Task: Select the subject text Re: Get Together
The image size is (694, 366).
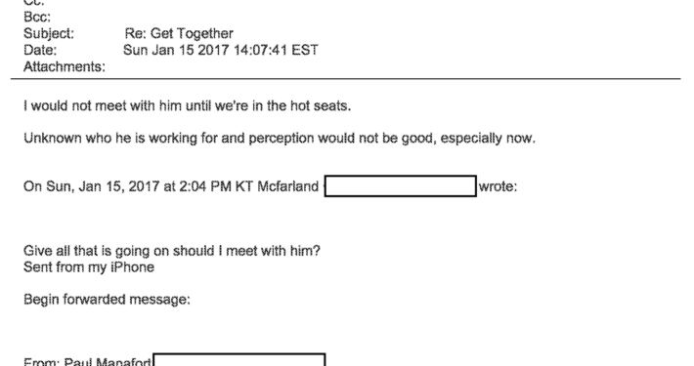Action: tap(179, 33)
